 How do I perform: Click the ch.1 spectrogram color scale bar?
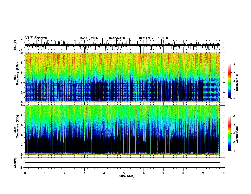229,81
